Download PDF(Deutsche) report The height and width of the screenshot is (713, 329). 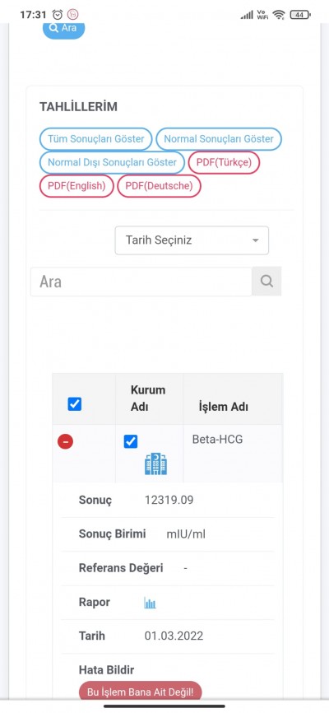click(x=159, y=186)
